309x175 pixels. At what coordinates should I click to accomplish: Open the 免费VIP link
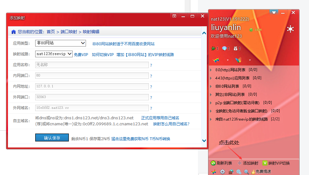tap(81, 55)
